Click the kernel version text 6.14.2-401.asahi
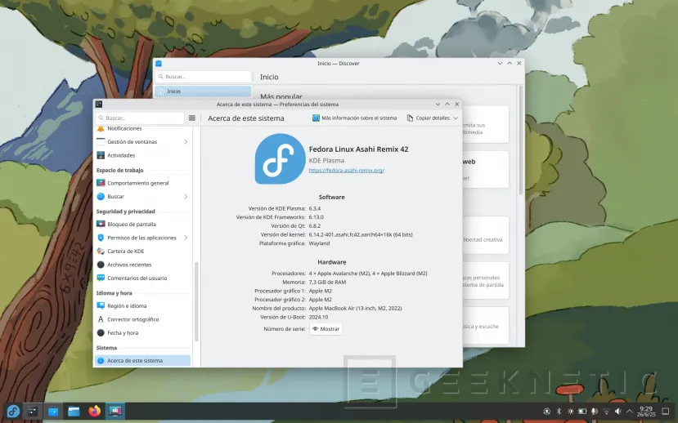The height and width of the screenshot is (423, 678). pyautogui.click(x=361, y=235)
